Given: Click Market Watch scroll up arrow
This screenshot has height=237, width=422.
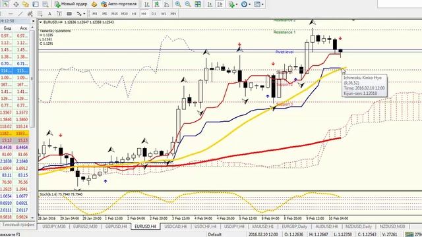Looking at the screenshot, I should [32, 28].
